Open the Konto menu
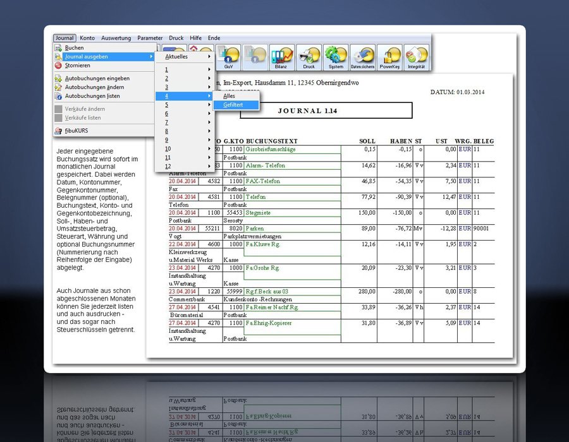The height and width of the screenshot is (442, 569). [87, 38]
